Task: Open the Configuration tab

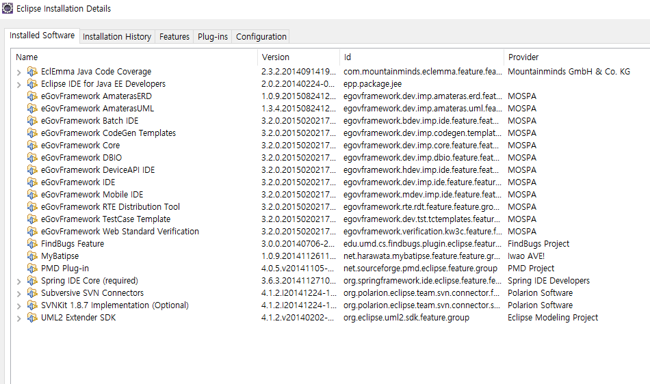Action: 261,36
